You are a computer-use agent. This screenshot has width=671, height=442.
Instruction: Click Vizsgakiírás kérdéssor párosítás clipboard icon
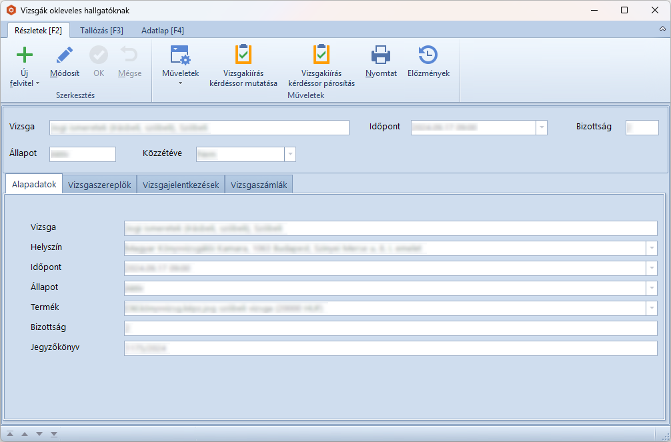pyautogui.click(x=321, y=55)
